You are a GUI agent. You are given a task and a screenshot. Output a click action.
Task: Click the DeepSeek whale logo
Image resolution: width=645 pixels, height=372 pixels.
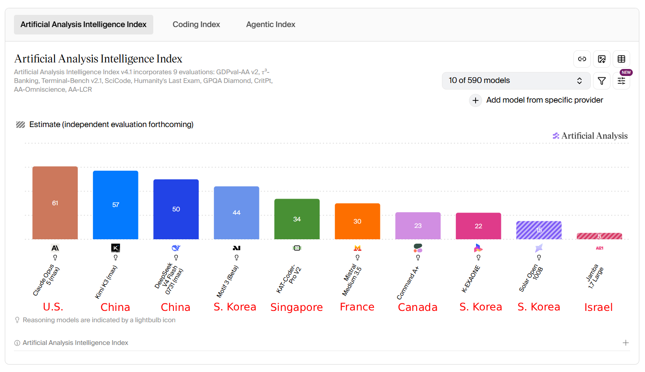coord(176,248)
